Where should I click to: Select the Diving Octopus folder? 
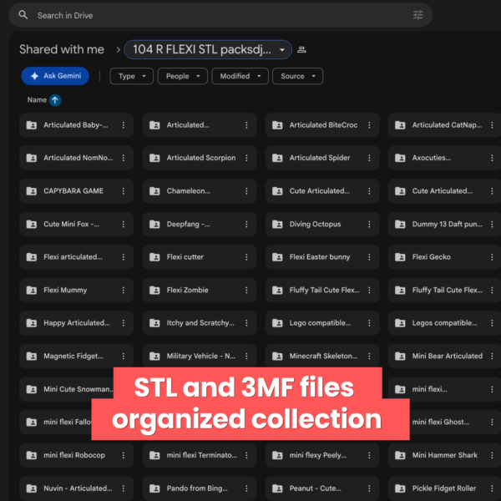(322, 225)
